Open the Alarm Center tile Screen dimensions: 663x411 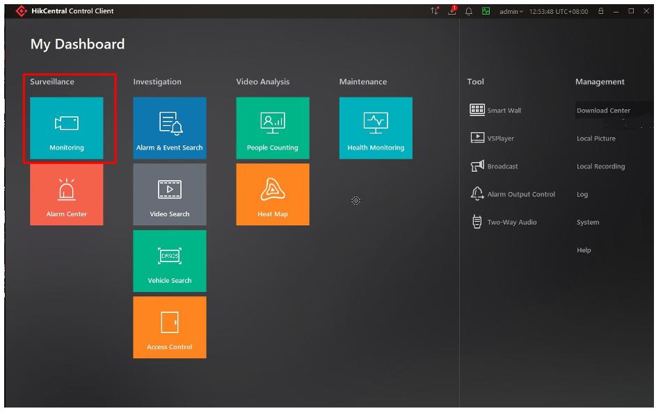pyautogui.click(x=66, y=195)
